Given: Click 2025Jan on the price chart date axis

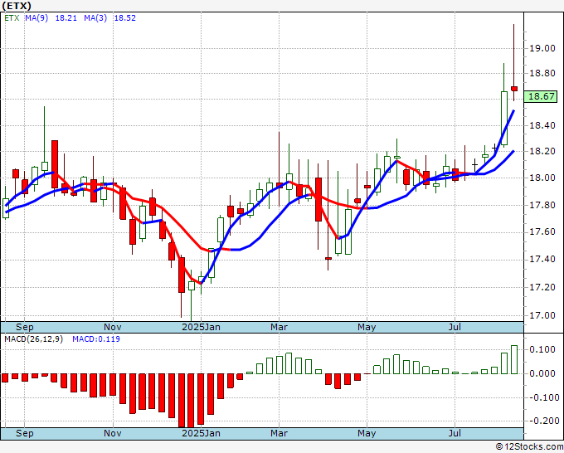Looking at the screenshot, I should click(x=201, y=327).
